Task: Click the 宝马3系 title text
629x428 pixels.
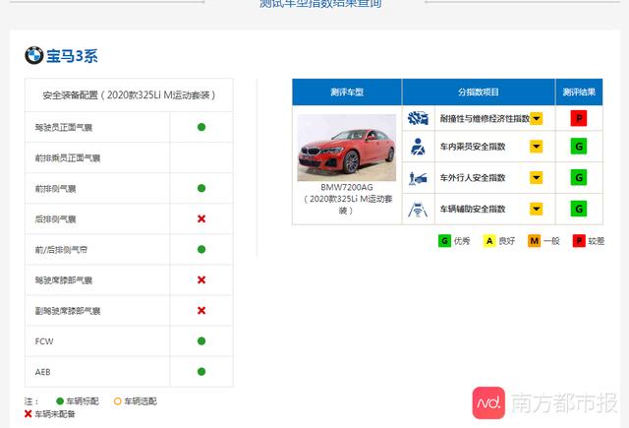Action: click(x=73, y=56)
